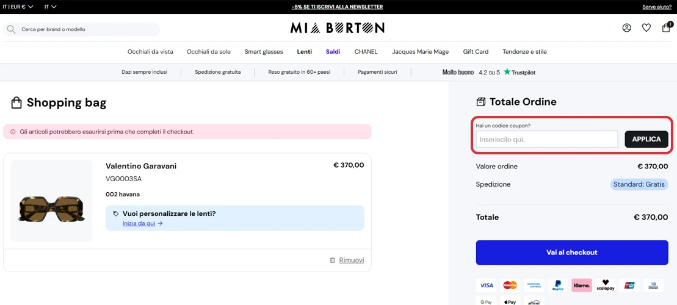Screen dimensions: 677x305
Task: Click the coupon code input field
Action: [547, 139]
